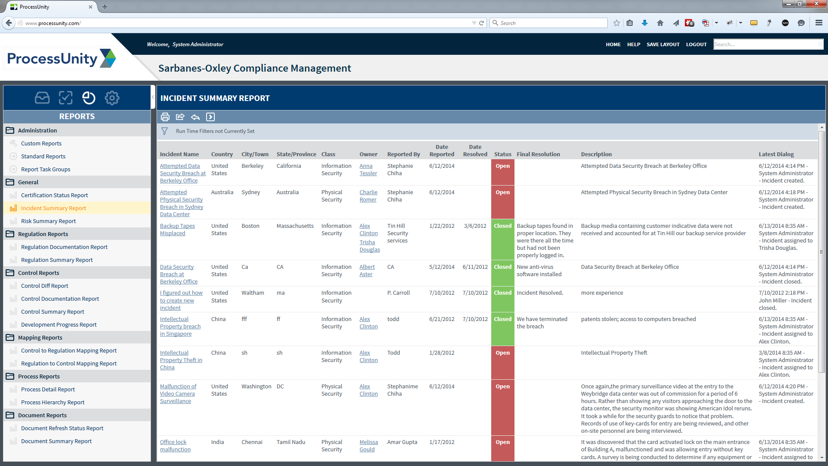Open the Backup Tapes Misplaced incident
This screenshot has width=828, height=466.
point(177,229)
